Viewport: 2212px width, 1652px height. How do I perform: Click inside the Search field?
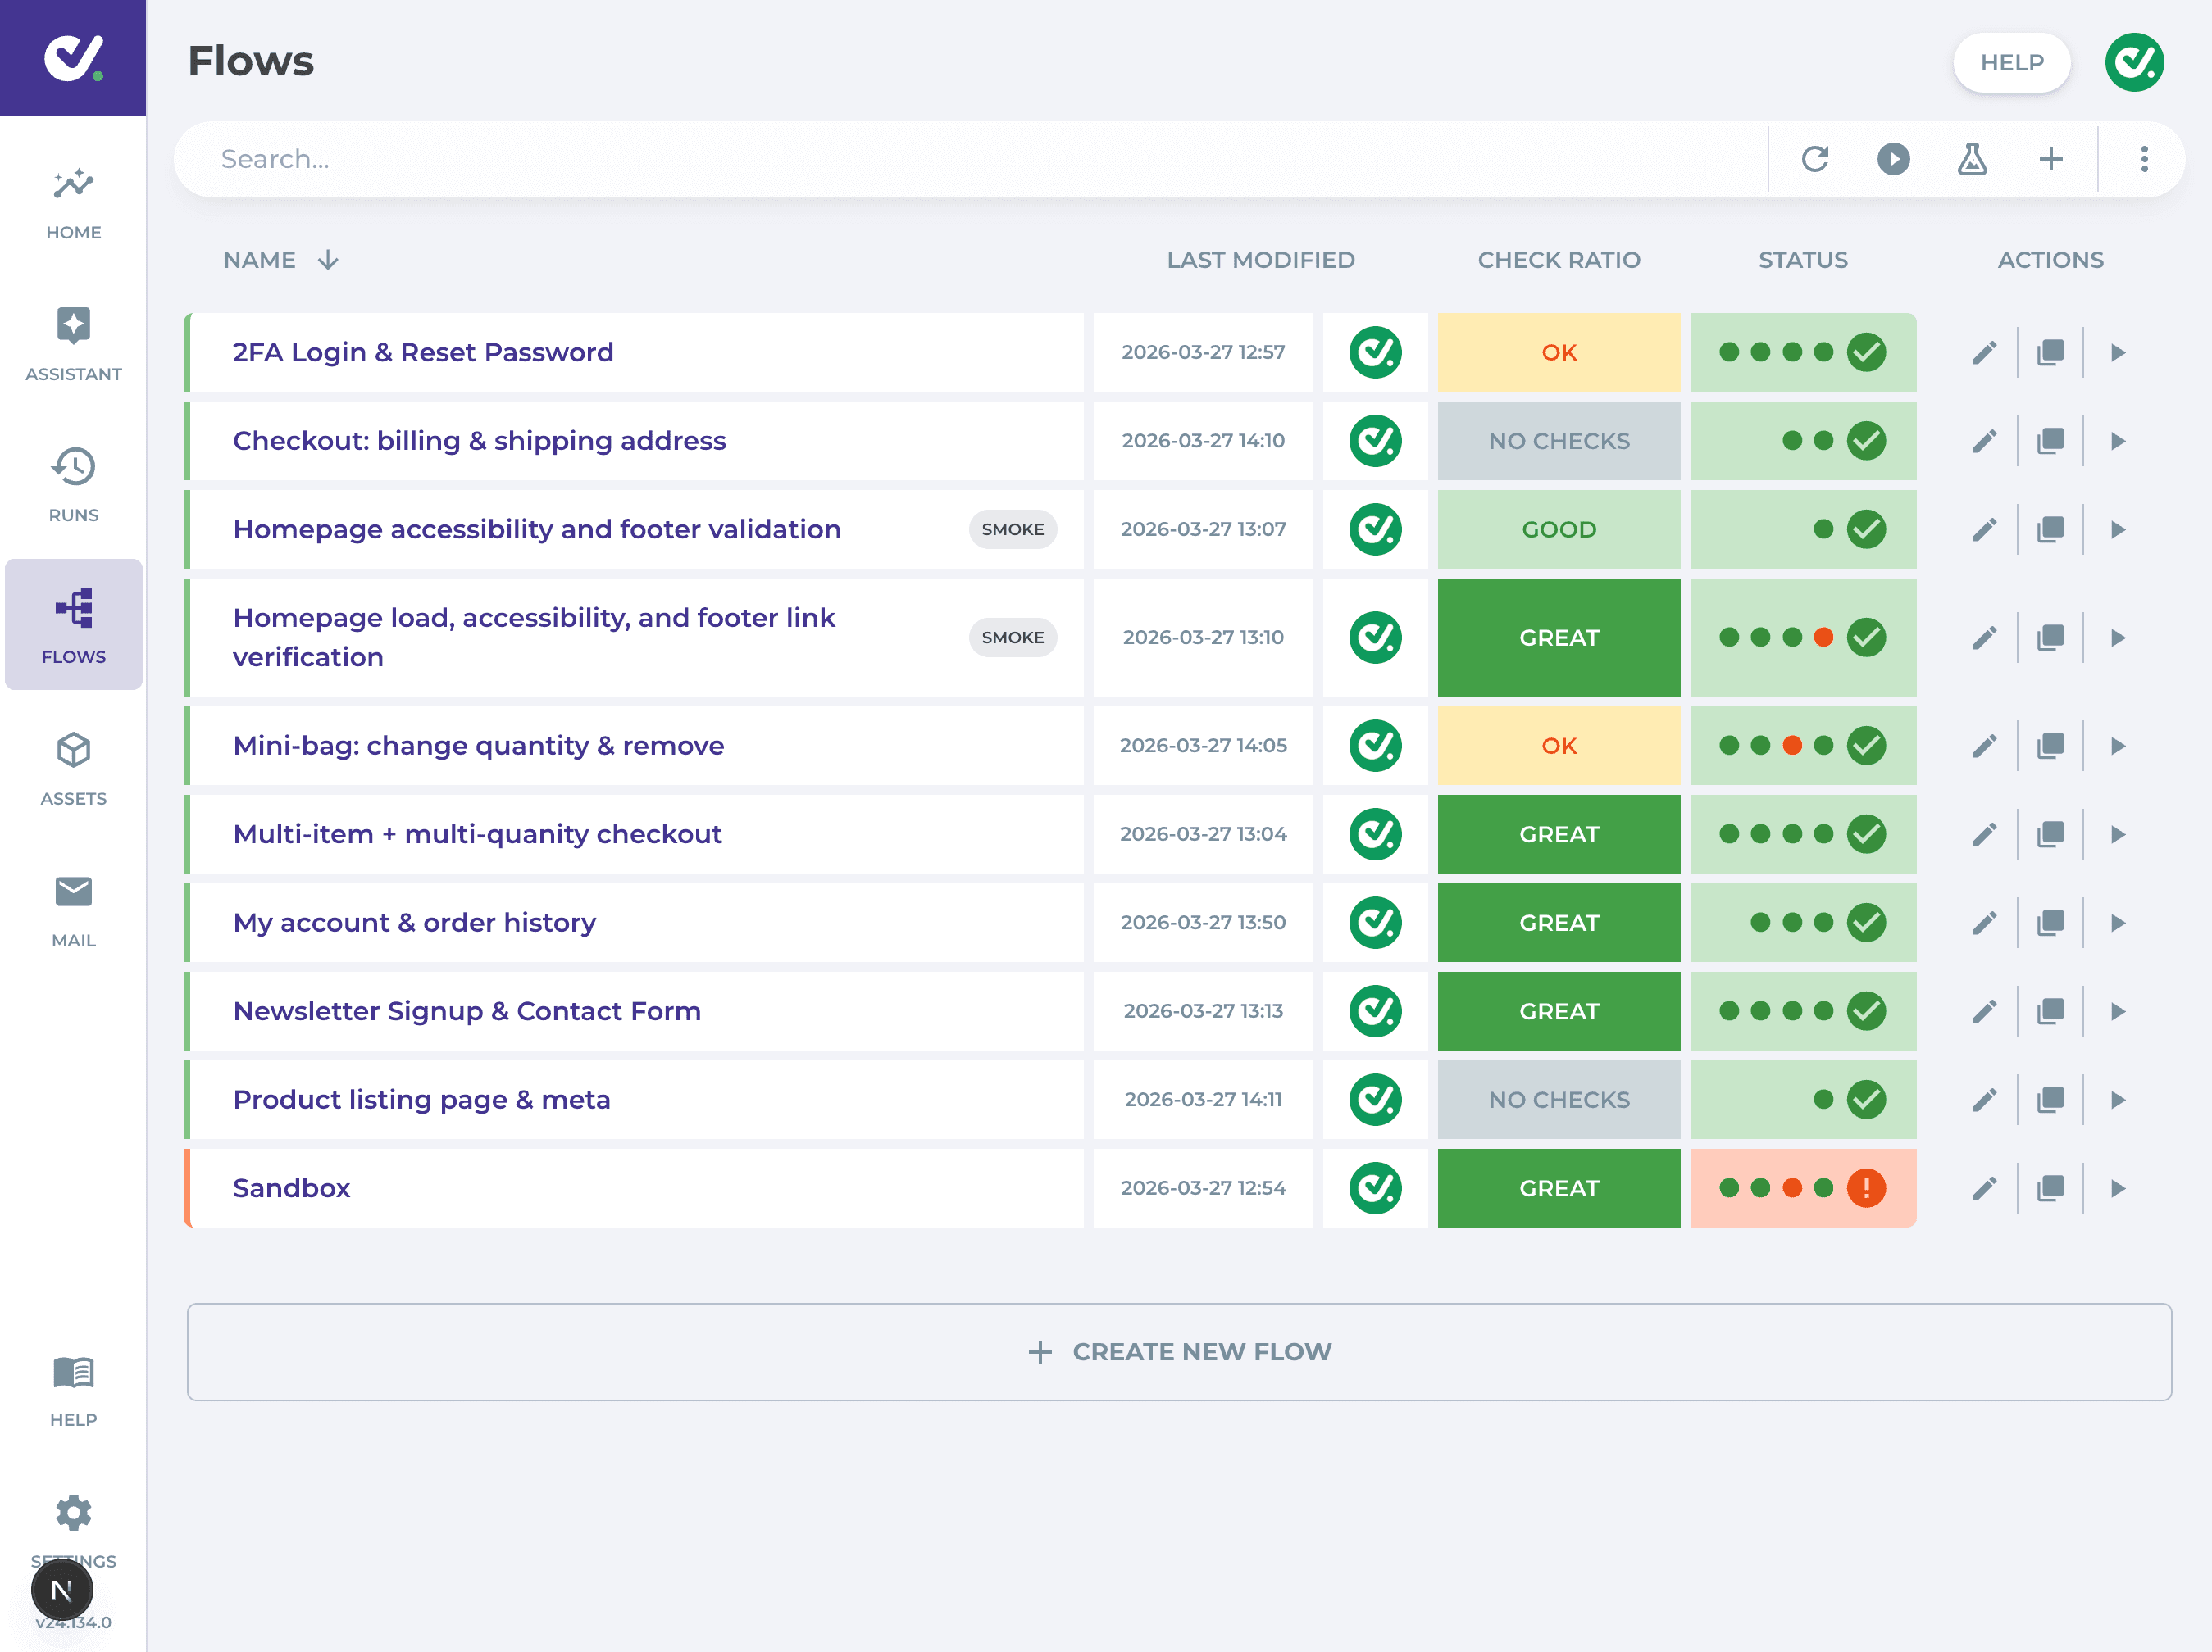coord(600,158)
